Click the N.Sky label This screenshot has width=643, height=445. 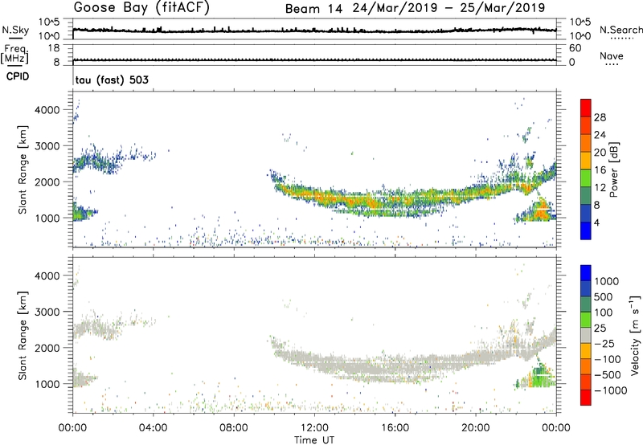click(15, 30)
